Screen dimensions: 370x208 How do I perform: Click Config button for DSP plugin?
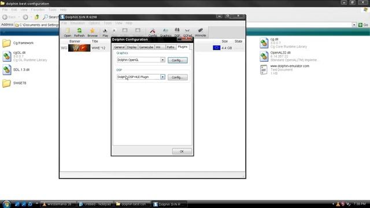[177, 77]
